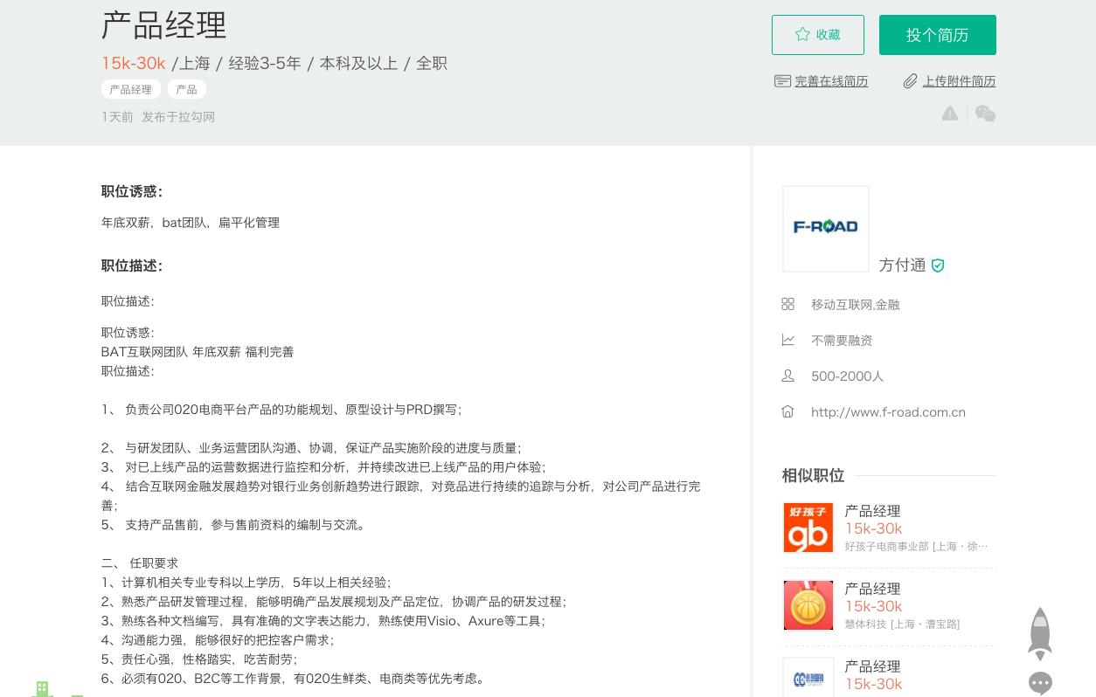
Task: Click the rocket back-to-top icon
Action: click(1040, 633)
